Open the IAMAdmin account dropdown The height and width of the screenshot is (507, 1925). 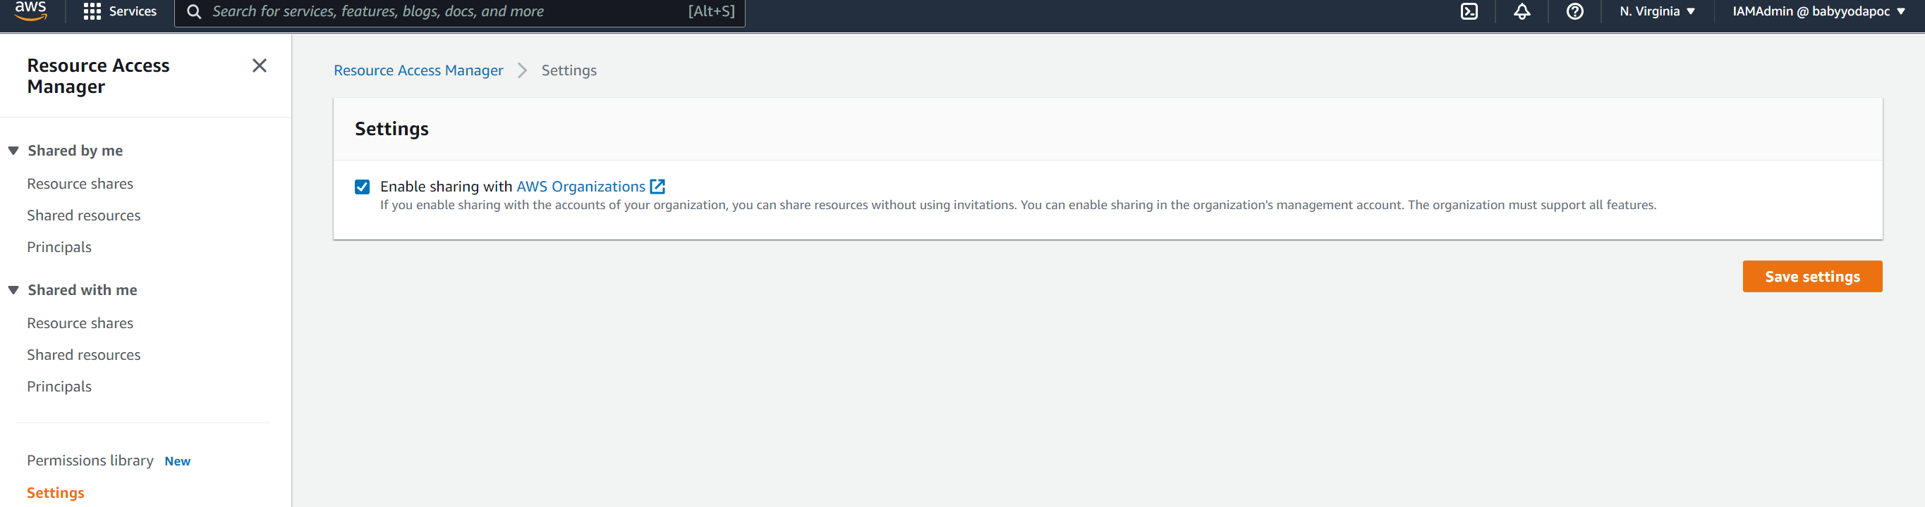[x=1818, y=11]
